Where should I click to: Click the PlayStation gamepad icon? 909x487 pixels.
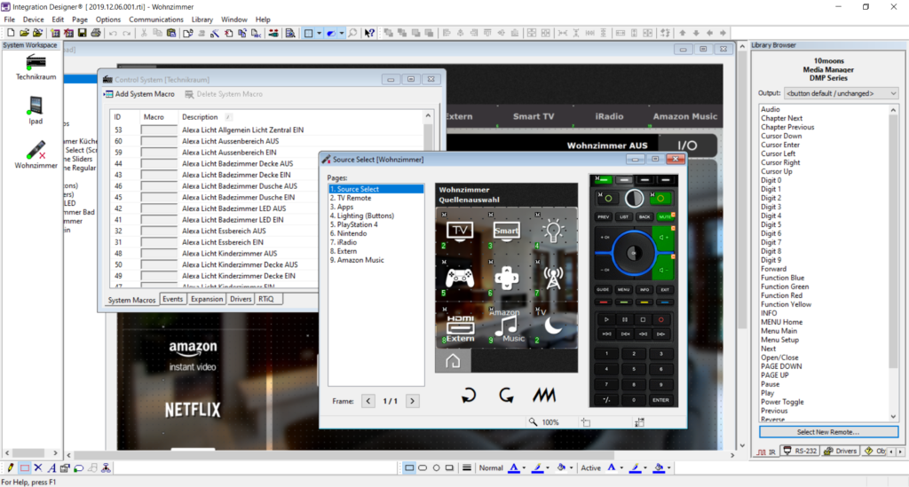tap(460, 278)
